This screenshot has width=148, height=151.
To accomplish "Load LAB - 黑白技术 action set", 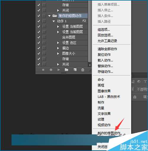I will click(109, 97).
